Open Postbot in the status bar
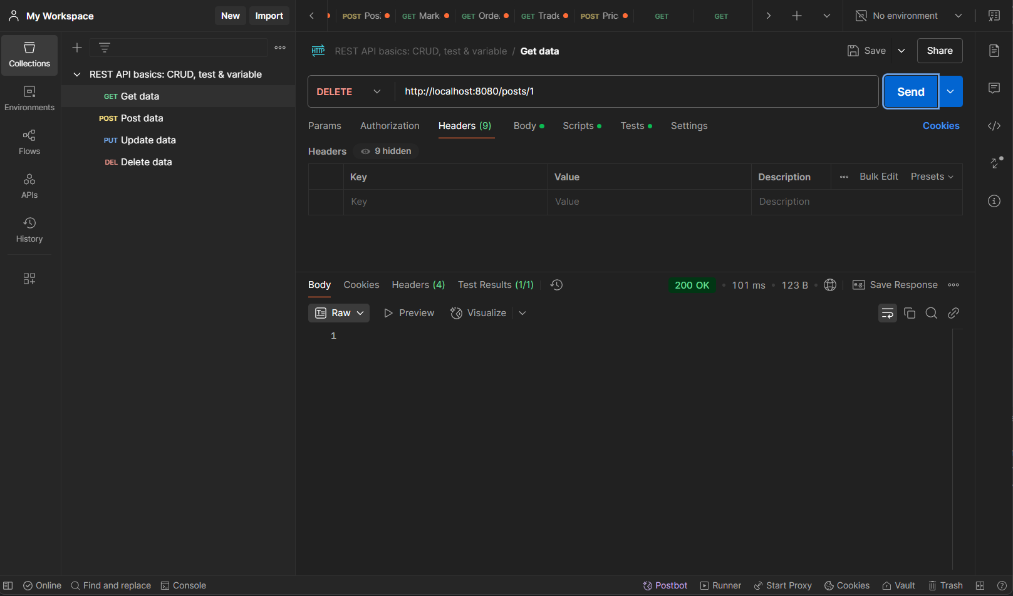The height and width of the screenshot is (596, 1013). coord(665,585)
